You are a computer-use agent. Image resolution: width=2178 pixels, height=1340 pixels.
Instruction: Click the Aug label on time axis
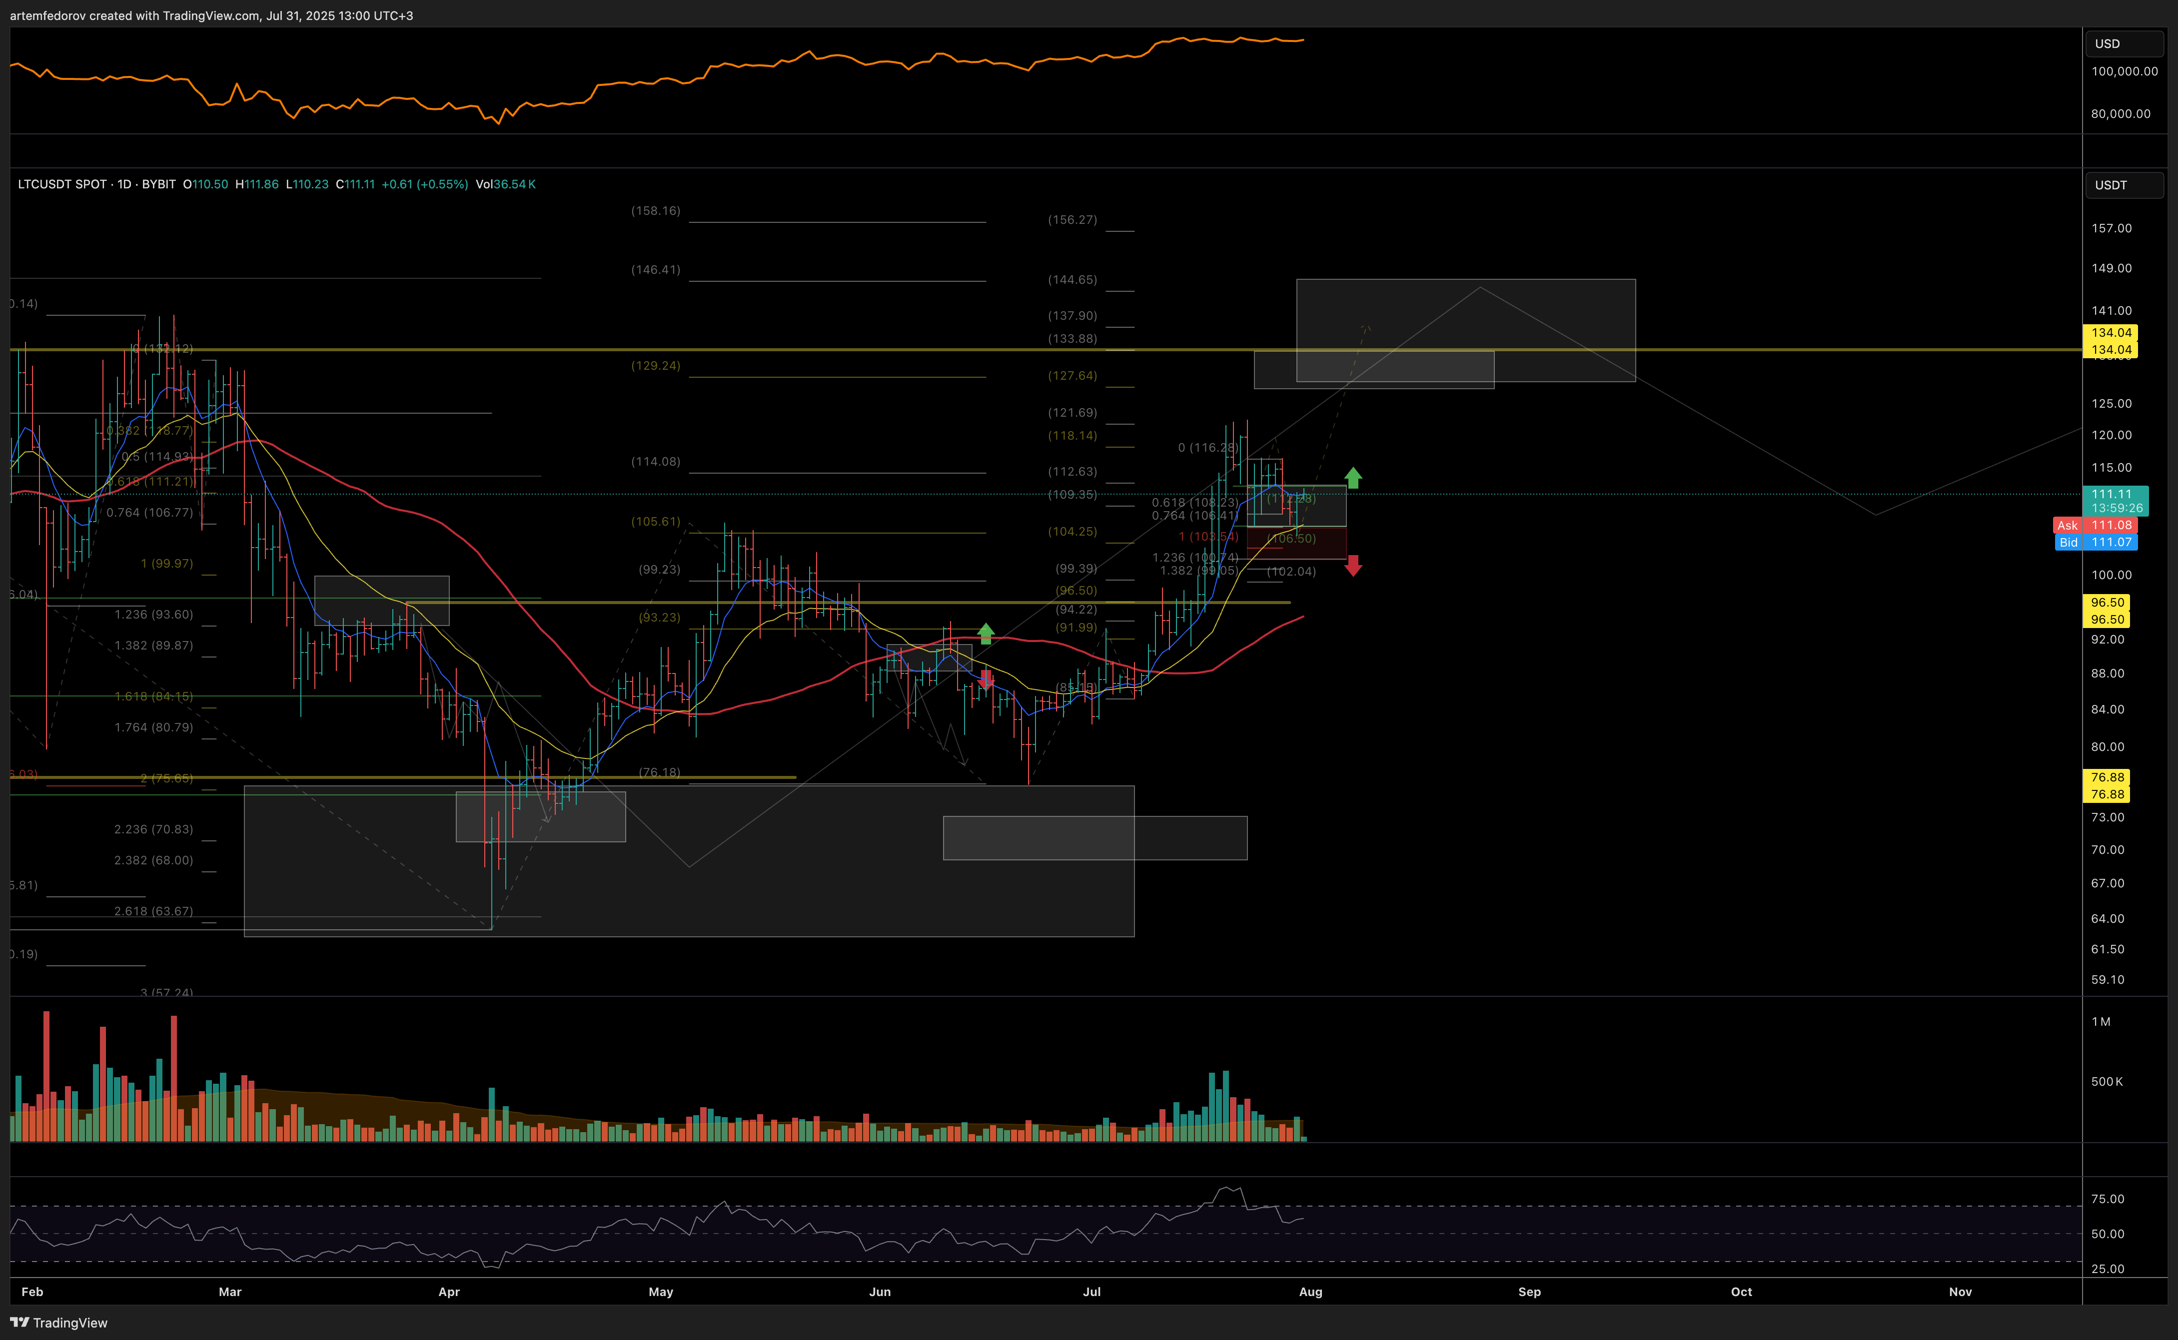(1310, 1291)
